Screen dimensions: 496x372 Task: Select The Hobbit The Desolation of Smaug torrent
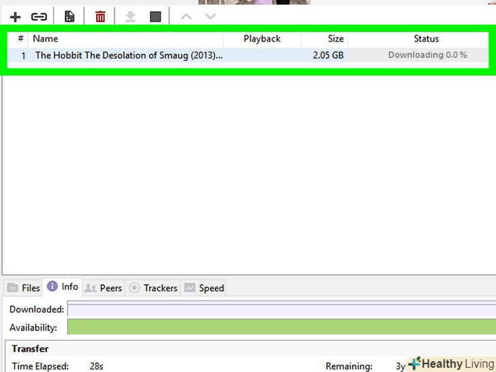click(x=129, y=55)
